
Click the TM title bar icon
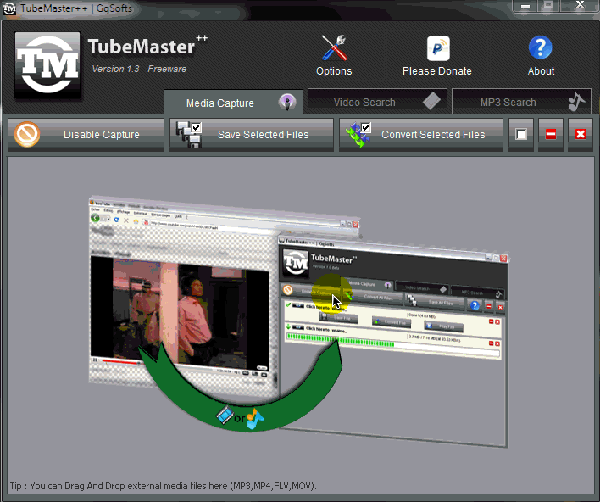9,8
